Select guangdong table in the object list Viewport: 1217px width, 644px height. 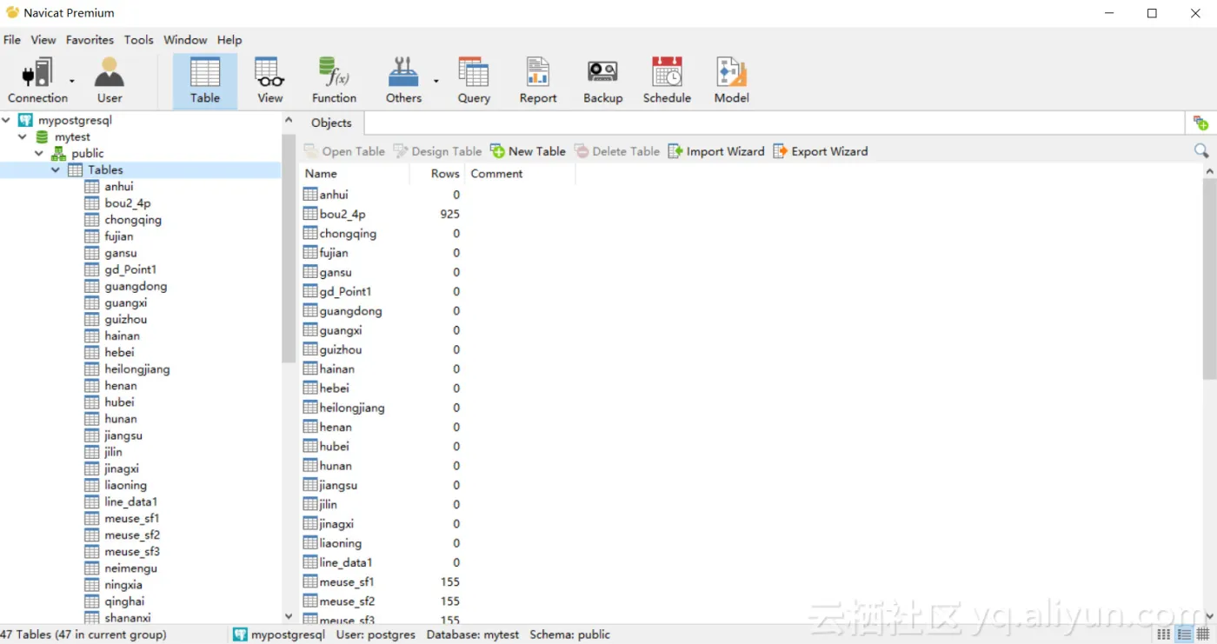(350, 311)
